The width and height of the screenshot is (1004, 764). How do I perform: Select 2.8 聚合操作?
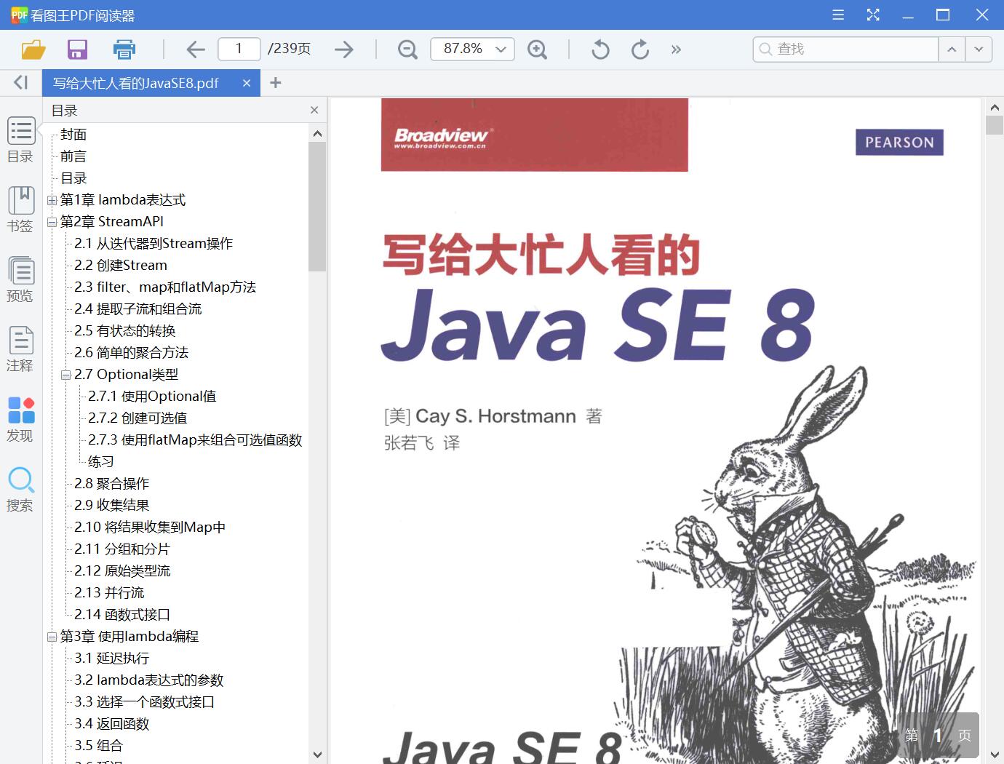[x=111, y=484]
